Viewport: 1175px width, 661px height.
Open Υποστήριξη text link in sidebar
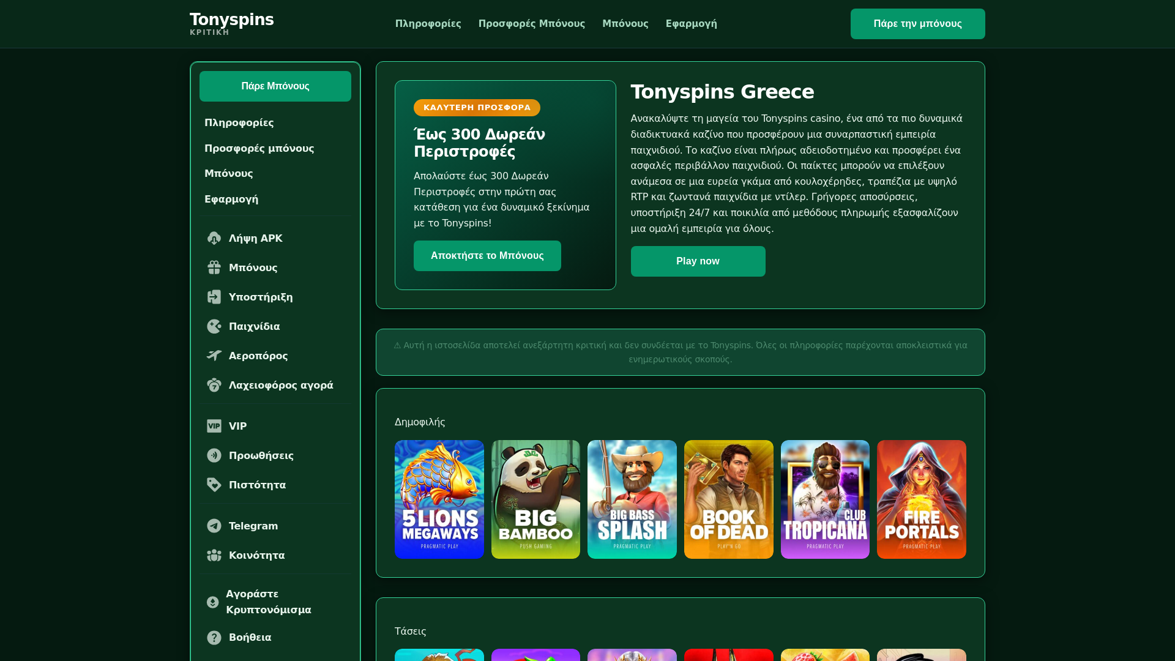tap(261, 297)
